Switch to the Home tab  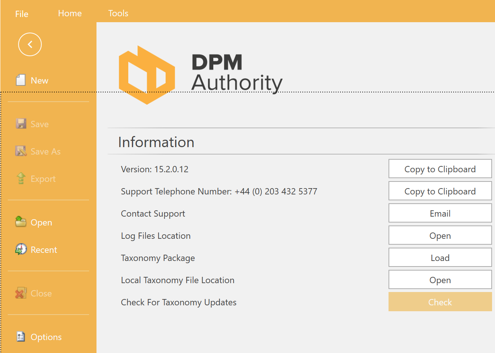[x=70, y=13]
